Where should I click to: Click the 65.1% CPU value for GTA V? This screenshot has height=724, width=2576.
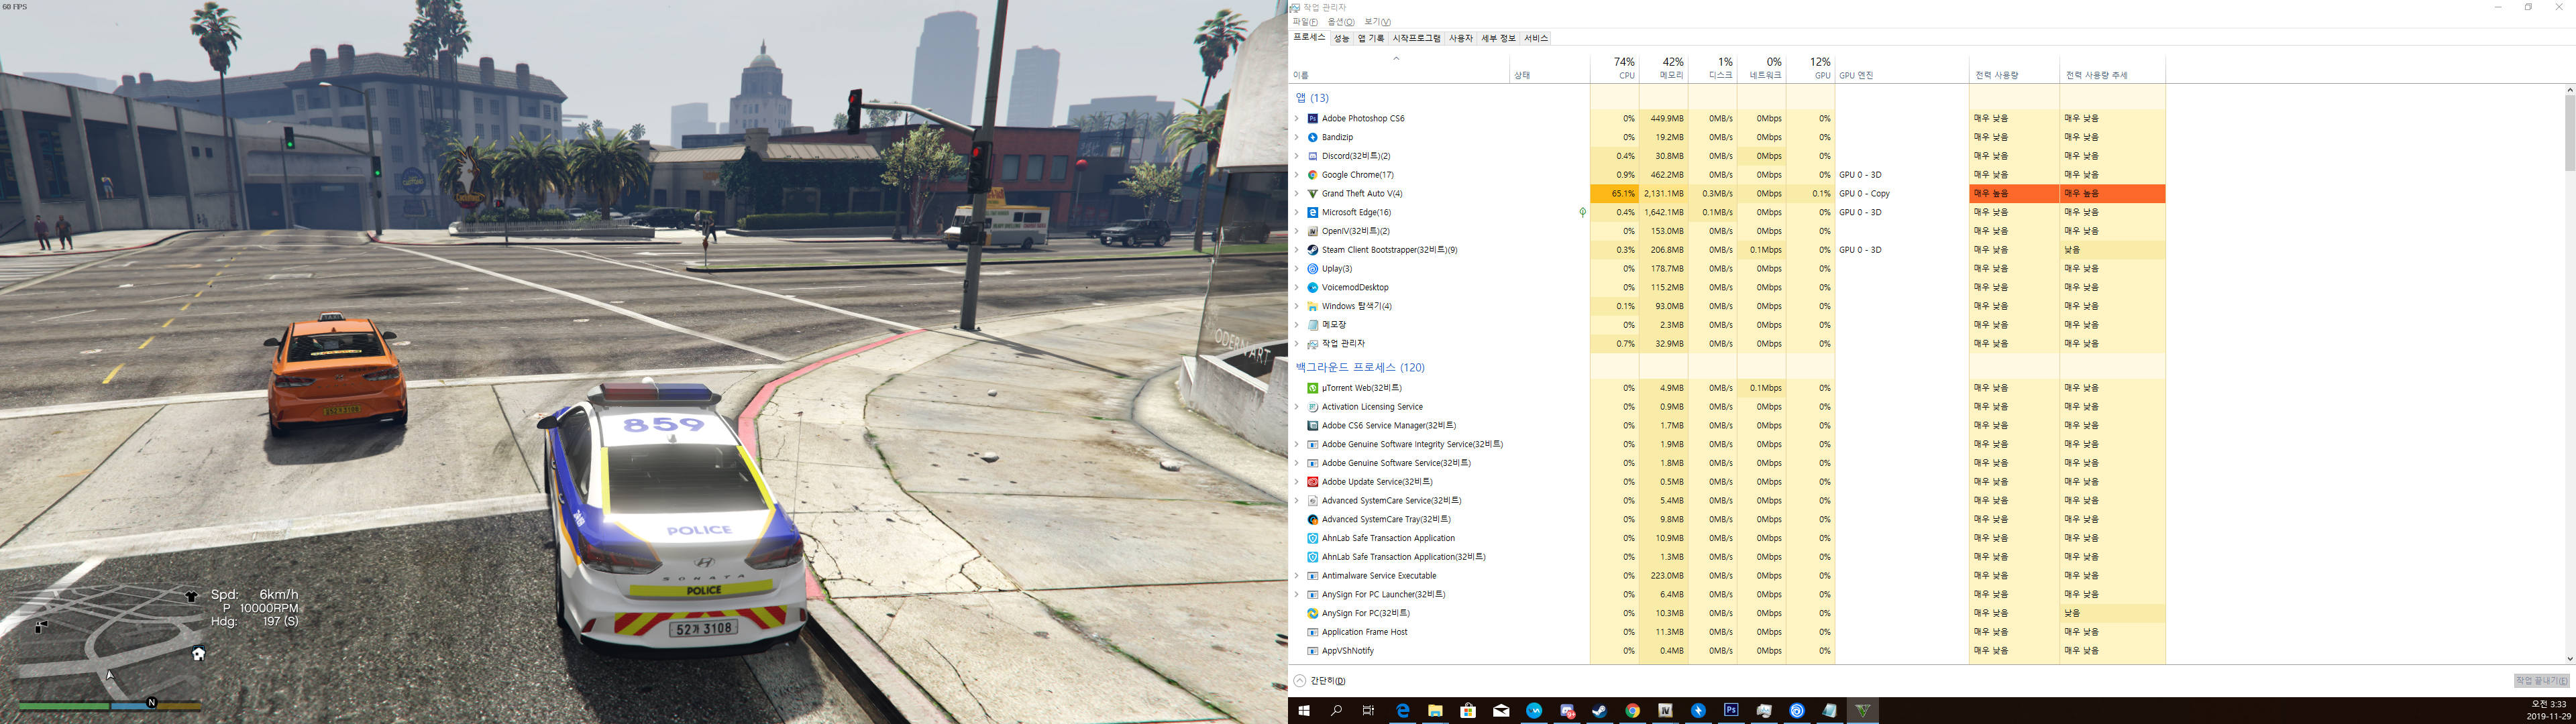pos(1623,194)
